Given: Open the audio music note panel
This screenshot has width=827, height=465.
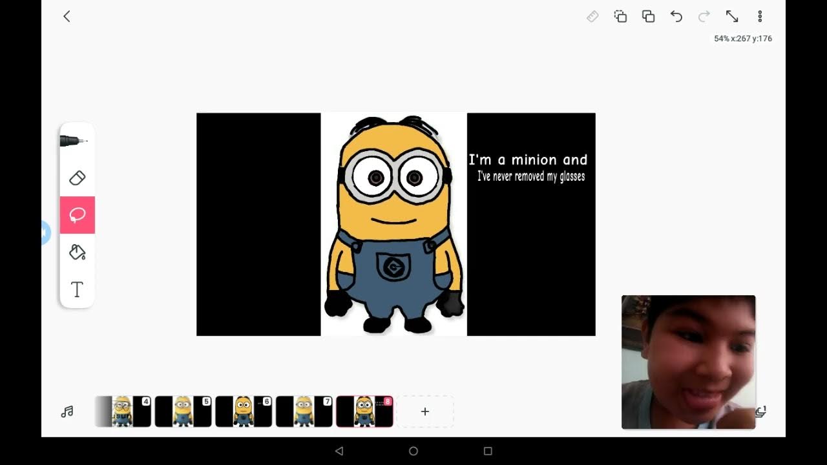Looking at the screenshot, I should tap(67, 411).
